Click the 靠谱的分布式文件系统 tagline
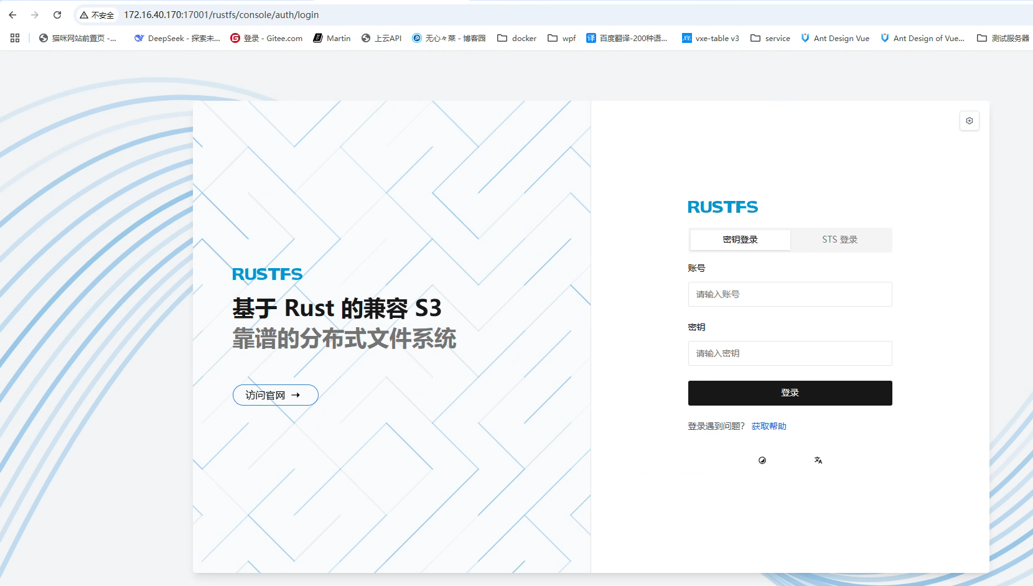The image size is (1033, 586). coord(344,339)
